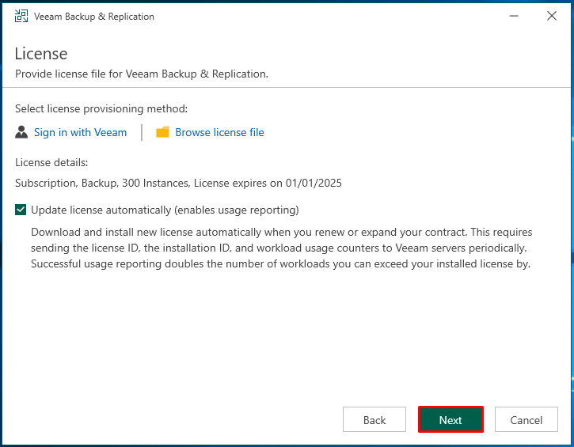The height and width of the screenshot is (447, 574).
Task: Click the 'License details:' label
Action: [x=51, y=162]
